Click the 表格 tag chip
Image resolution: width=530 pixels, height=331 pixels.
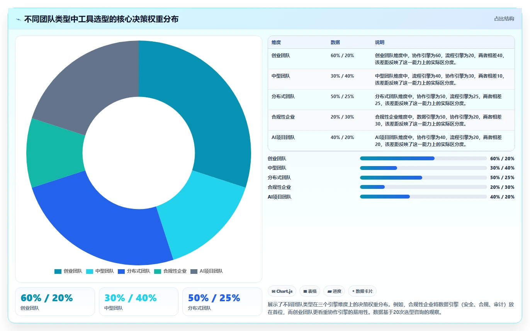(310, 291)
